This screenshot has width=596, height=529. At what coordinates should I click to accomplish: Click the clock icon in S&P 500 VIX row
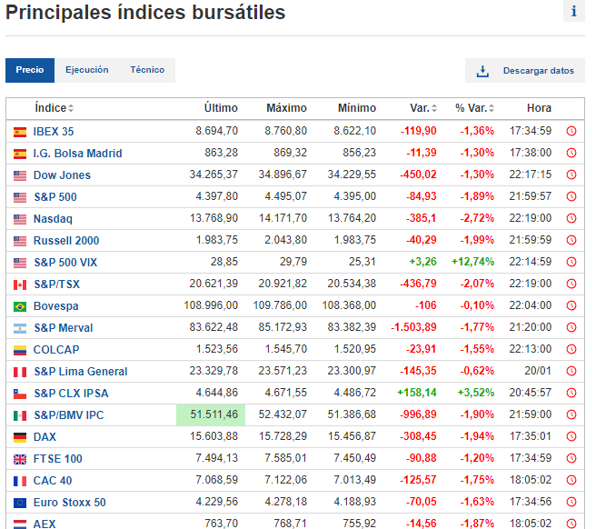tap(571, 262)
